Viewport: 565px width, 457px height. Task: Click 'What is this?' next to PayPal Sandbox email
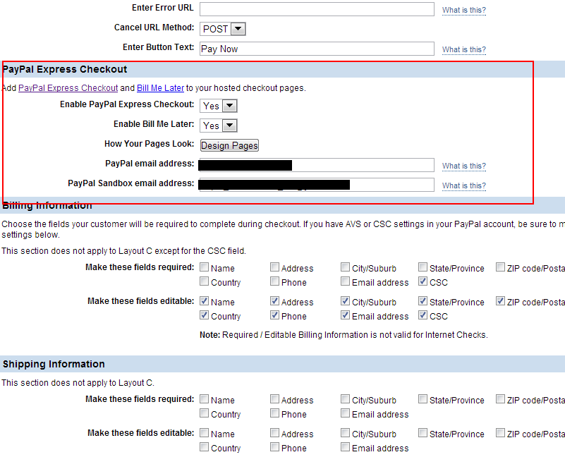coord(464,185)
